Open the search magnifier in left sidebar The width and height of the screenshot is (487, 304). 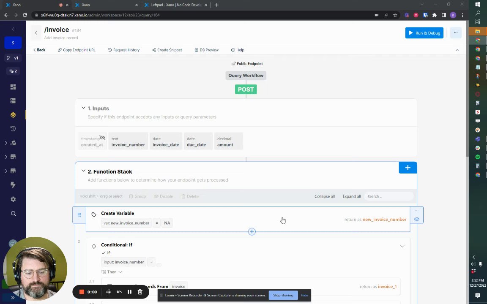[x=14, y=213]
